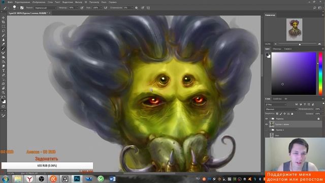
Task: Open layer blend mode Обычные dropdown
Action: (281, 109)
